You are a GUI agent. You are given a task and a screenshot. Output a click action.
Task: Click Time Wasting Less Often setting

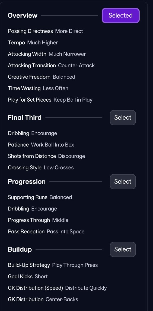[x=38, y=88]
